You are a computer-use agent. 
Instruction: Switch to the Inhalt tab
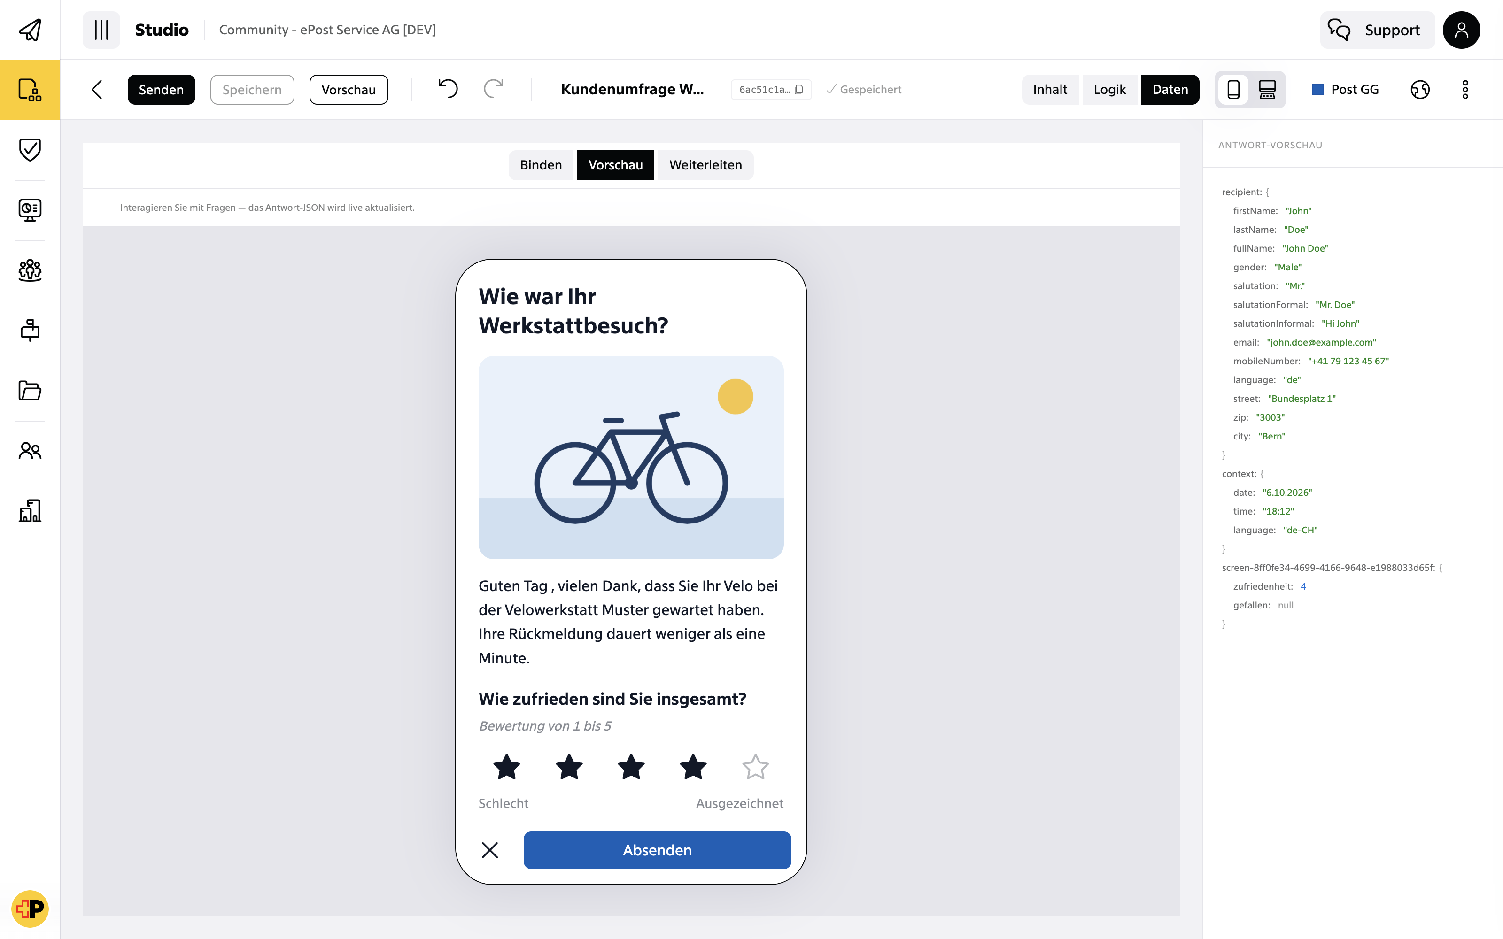click(x=1050, y=89)
